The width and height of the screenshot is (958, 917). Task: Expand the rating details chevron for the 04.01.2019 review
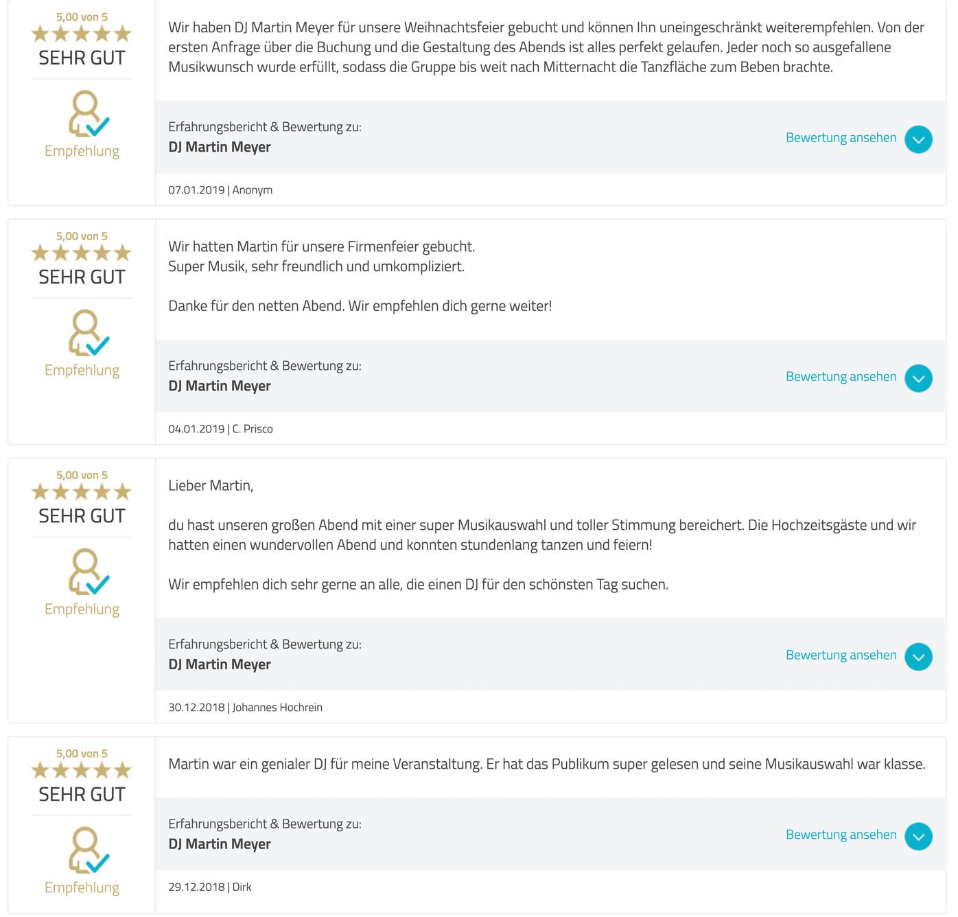pyautogui.click(x=918, y=378)
